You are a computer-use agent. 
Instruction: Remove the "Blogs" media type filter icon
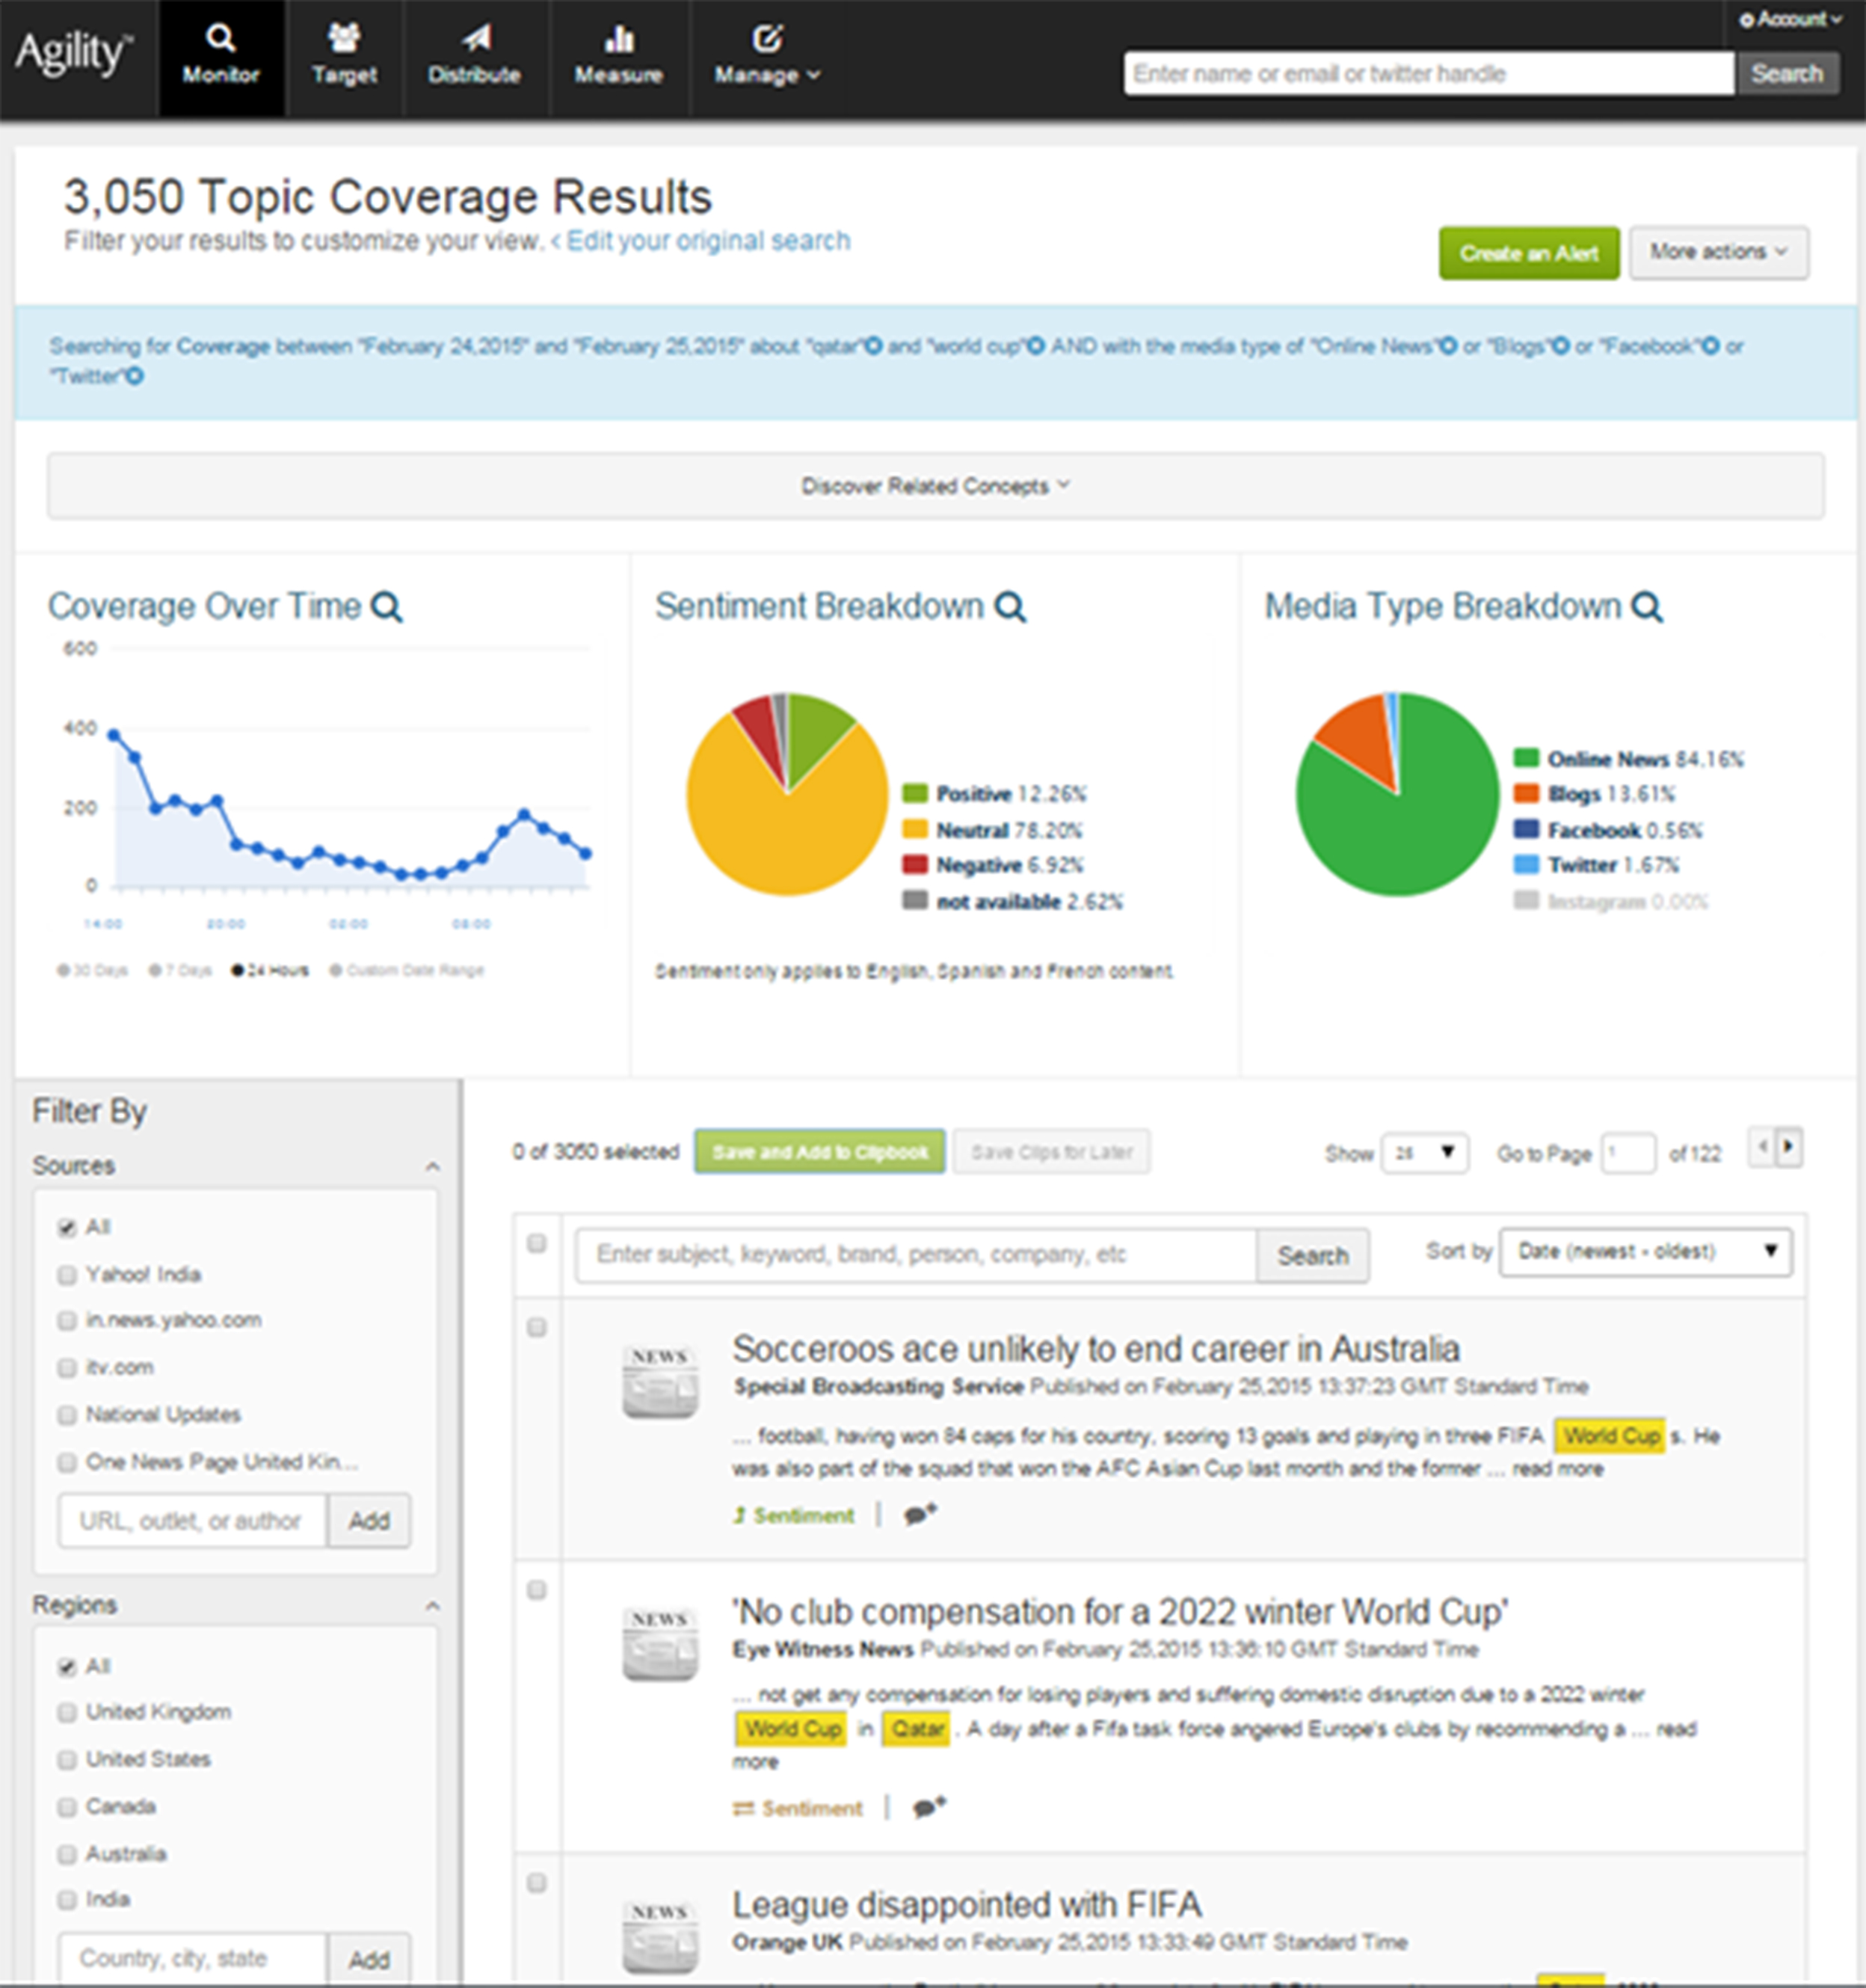(1560, 346)
